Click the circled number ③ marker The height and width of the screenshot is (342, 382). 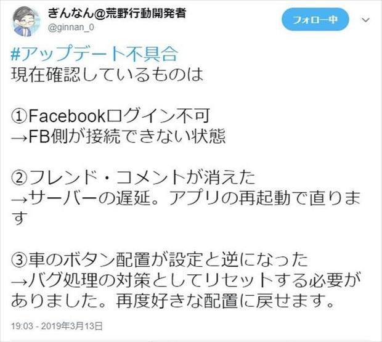click(19, 259)
